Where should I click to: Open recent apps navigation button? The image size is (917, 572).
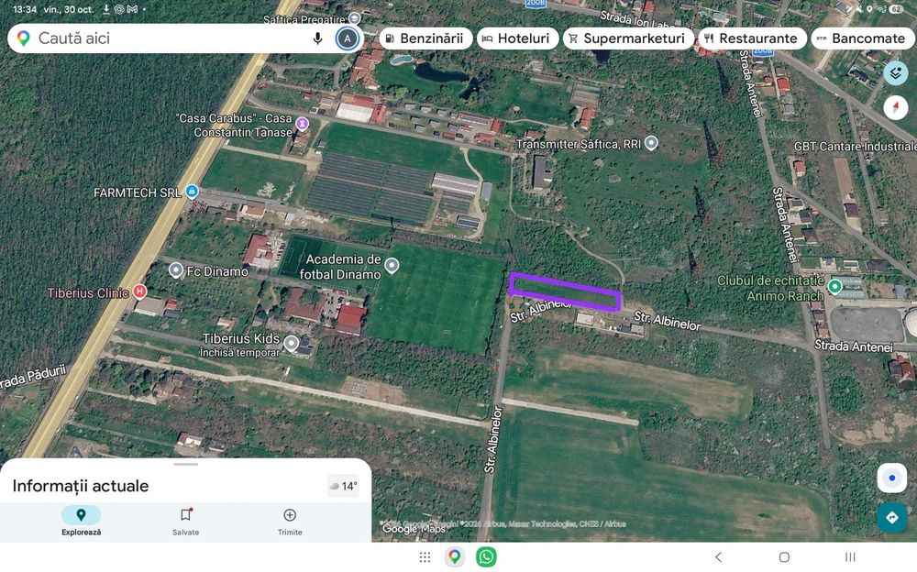pos(850,556)
